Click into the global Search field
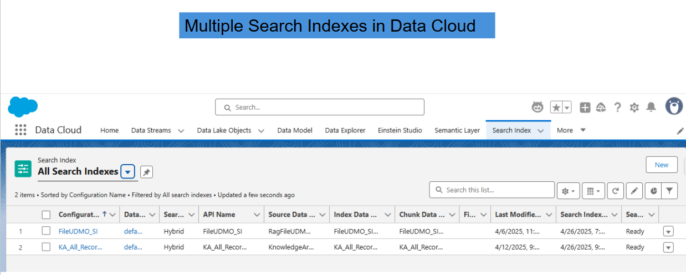This screenshot has height=275, width=686. click(x=320, y=107)
